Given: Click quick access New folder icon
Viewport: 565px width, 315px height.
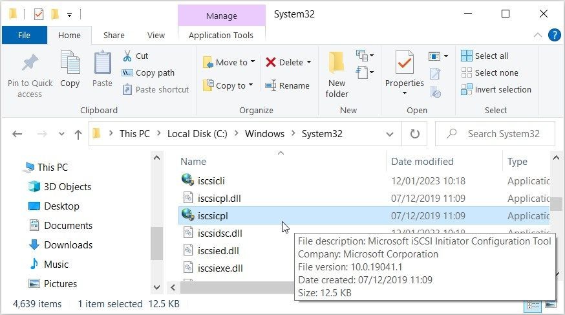Looking at the screenshot, I should 55,14.
